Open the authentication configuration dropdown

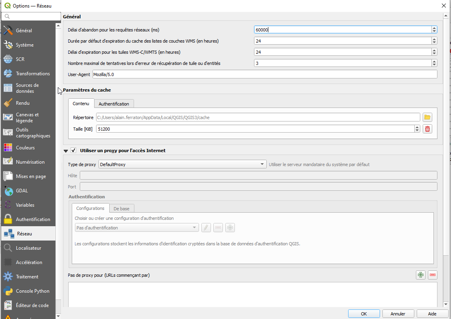[x=136, y=227]
